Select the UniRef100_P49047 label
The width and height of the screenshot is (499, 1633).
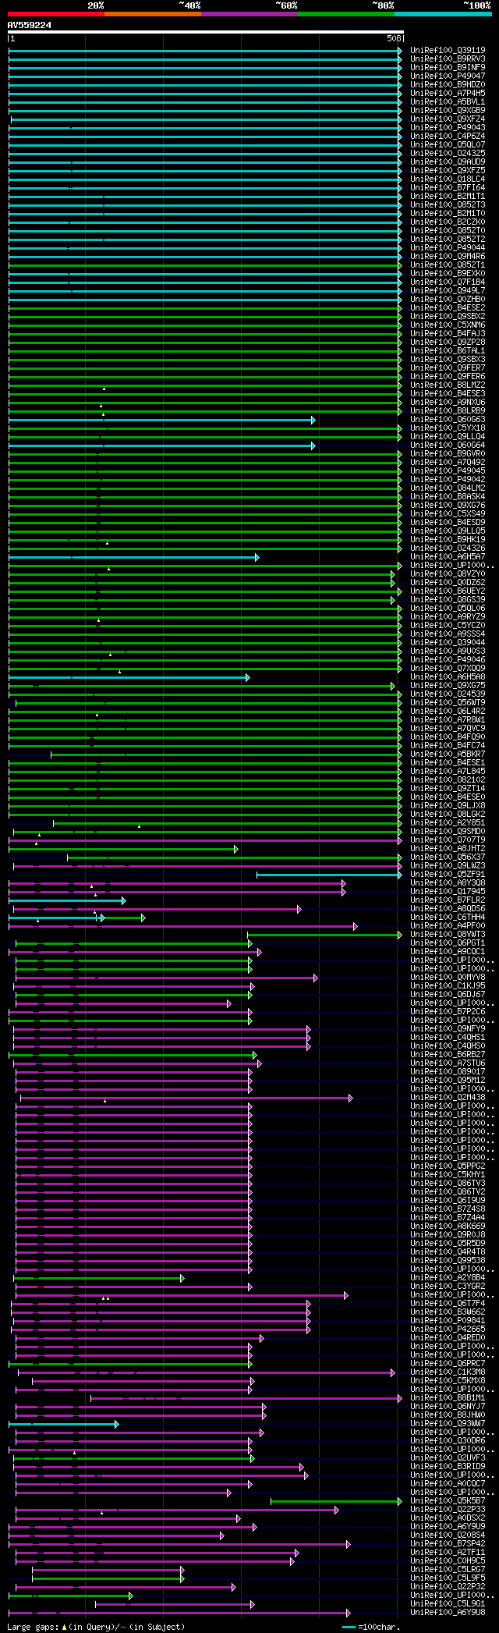448,76
